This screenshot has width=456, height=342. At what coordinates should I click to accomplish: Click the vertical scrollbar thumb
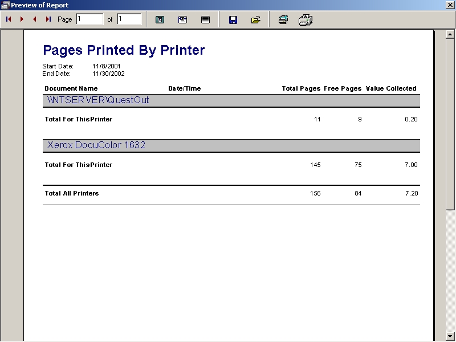tap(450, 124)
